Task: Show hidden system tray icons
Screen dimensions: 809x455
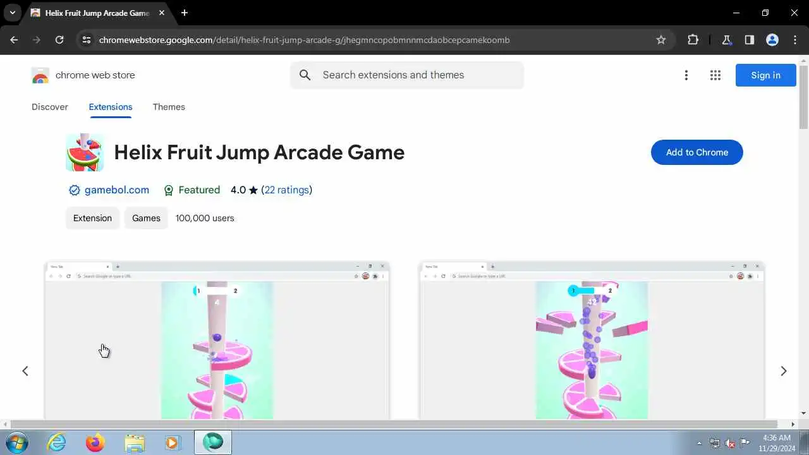Action: 699,443
